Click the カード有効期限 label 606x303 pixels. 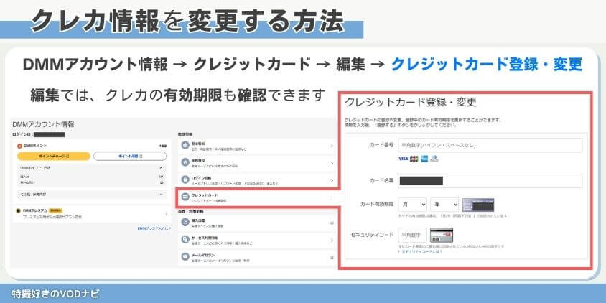pos(377,205)
